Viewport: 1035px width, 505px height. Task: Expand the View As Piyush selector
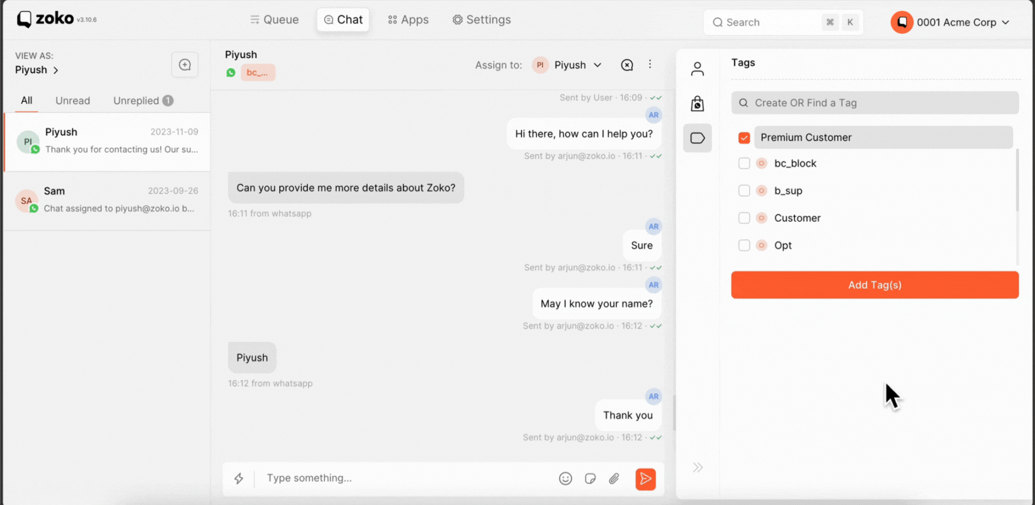pyautogui.click(x=36, y=70)
